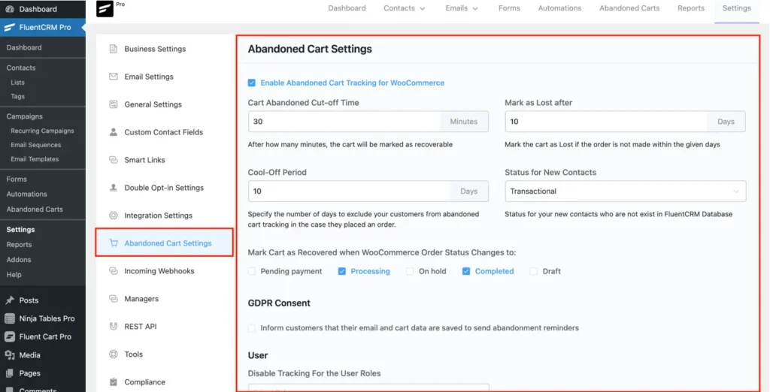
Task: Open the Automations tab in top navigation
Action: point(559,8)
